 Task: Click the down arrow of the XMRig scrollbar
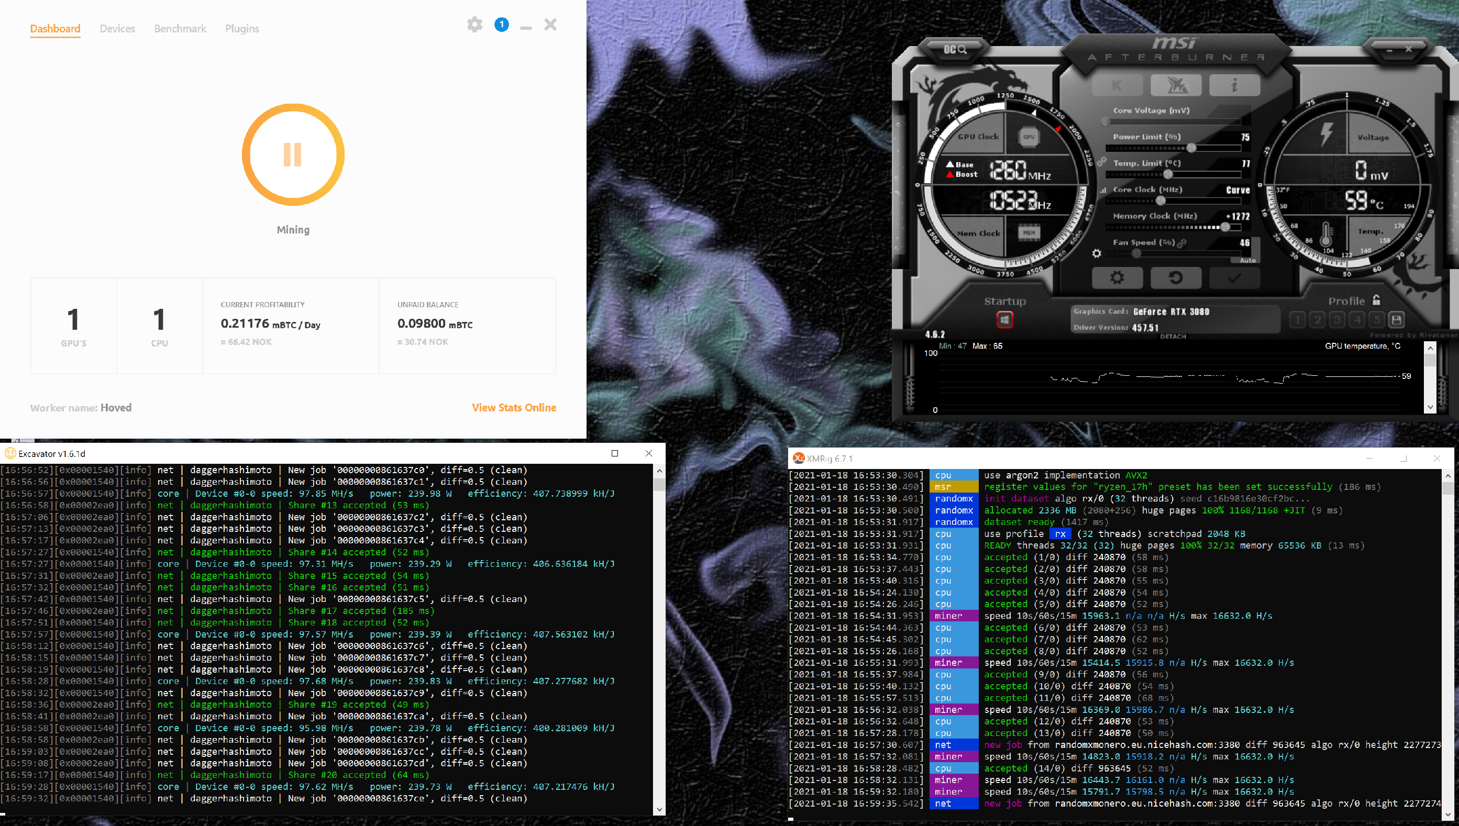point(1447,814)
